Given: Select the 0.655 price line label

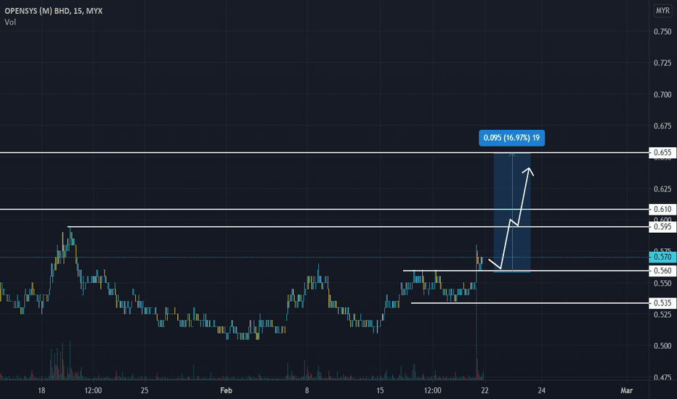Looking at the screenshot, I should [662, 152].
